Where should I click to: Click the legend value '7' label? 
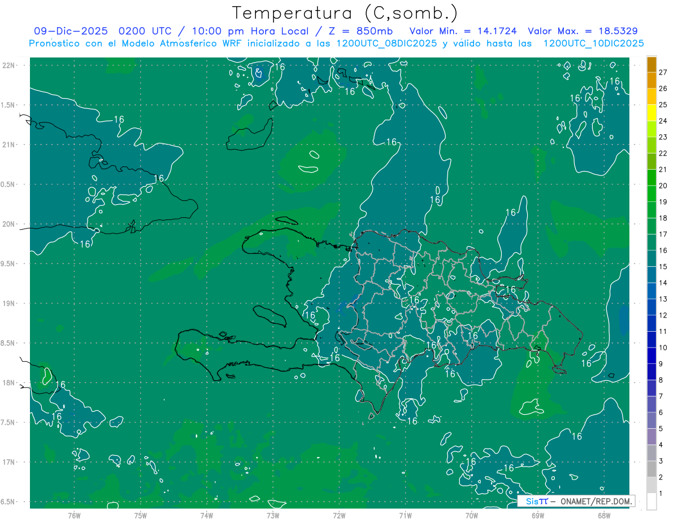pos(660,396)
